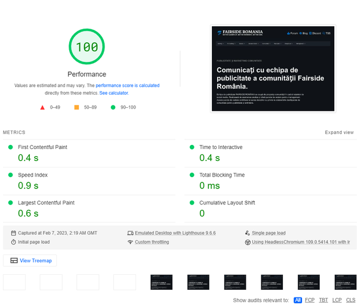The width and height of the screenshot is (358, 307).
Task: Select the Cumulative Layout Shift label
Action: tap(227, 203)
